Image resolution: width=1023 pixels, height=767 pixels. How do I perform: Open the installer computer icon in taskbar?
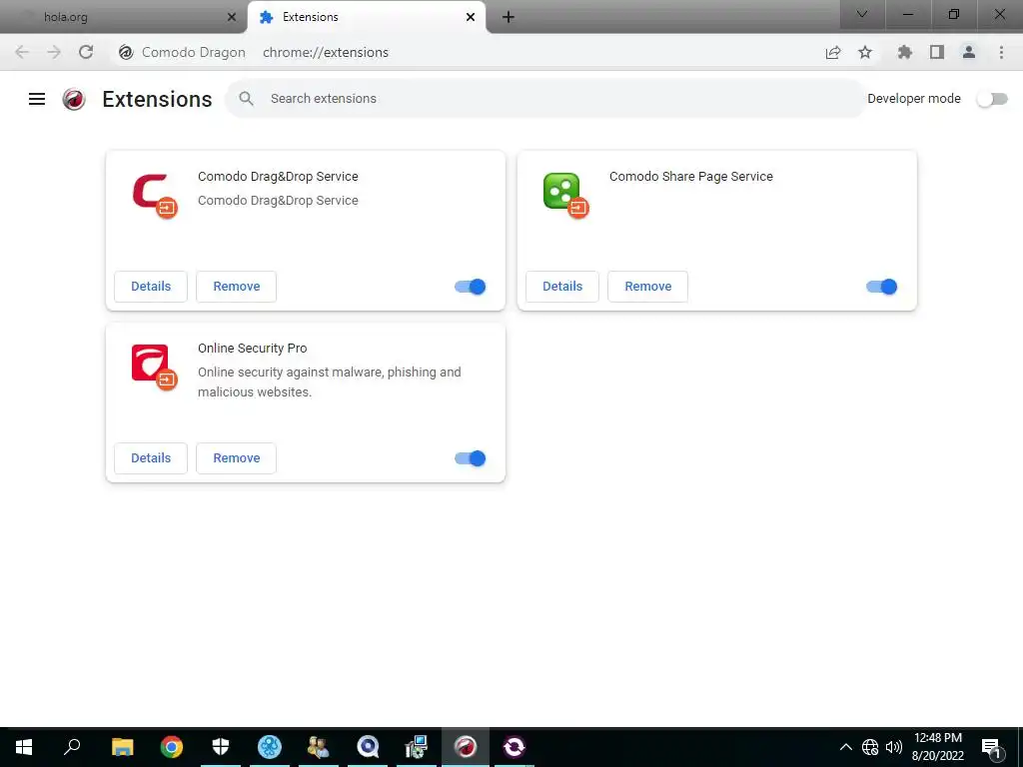click(417, 747)
